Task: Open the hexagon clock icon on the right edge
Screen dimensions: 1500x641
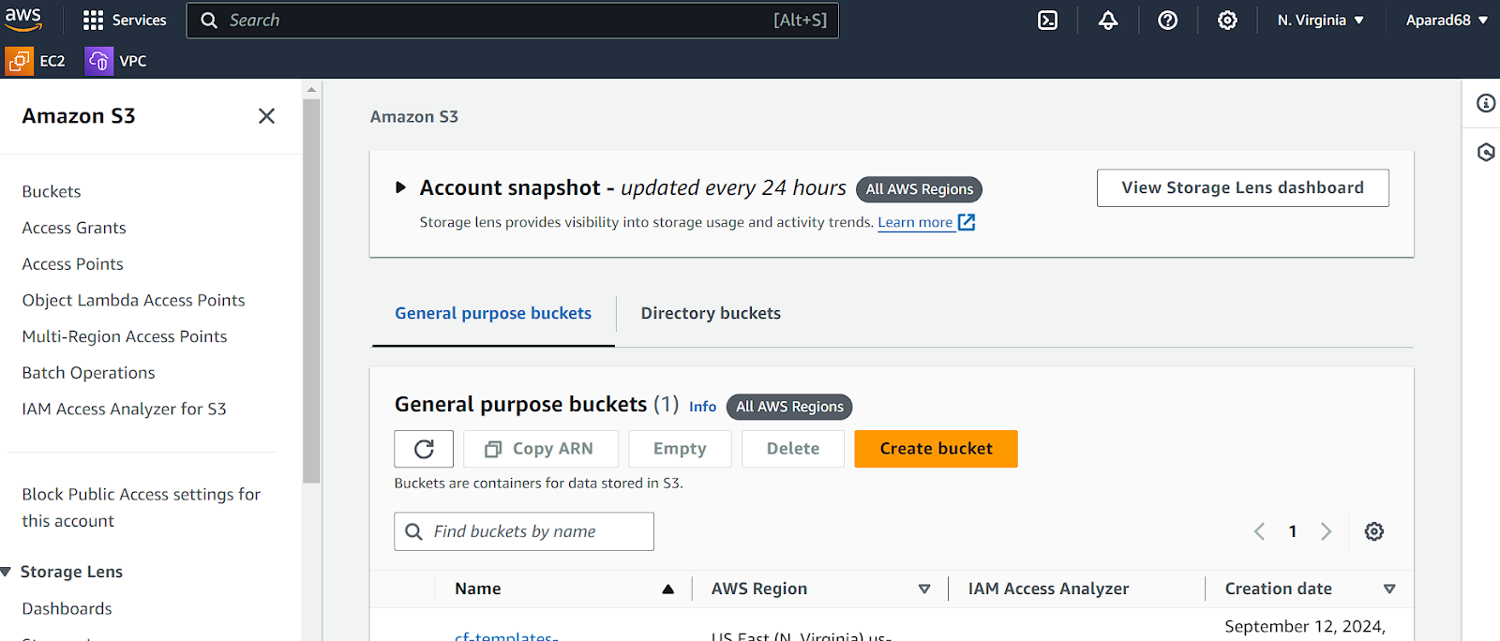Action: click(x=1486, y=152)
